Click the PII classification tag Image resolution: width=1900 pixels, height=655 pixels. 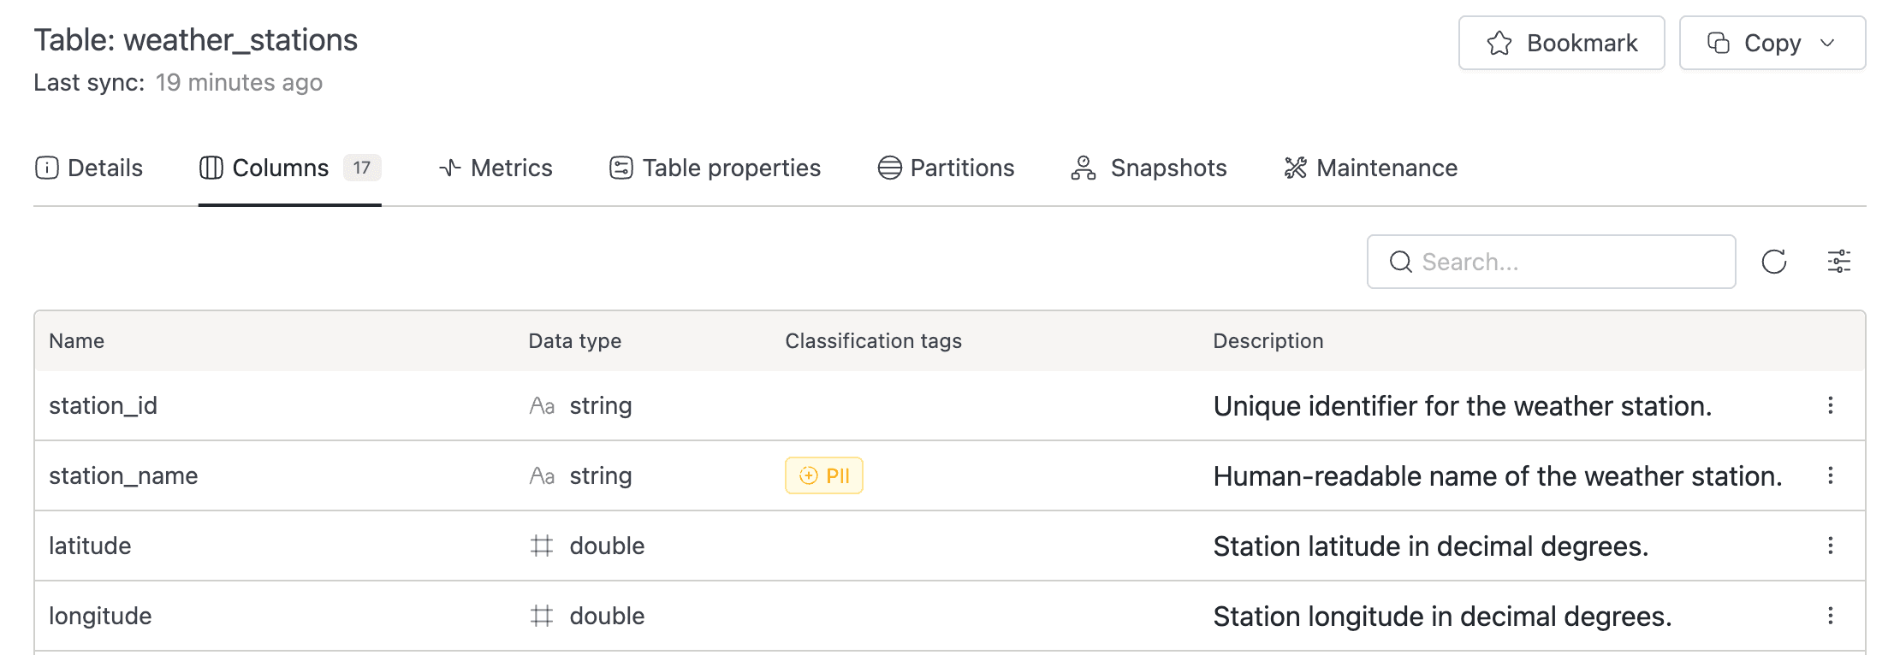click(824, 475)
